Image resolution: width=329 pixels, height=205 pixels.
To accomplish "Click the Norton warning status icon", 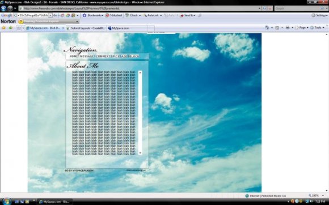I will 20,22.
